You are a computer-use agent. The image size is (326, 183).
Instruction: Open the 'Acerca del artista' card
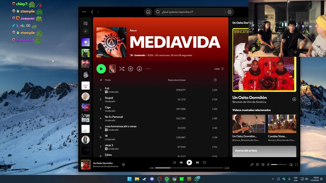pos(264,151)
